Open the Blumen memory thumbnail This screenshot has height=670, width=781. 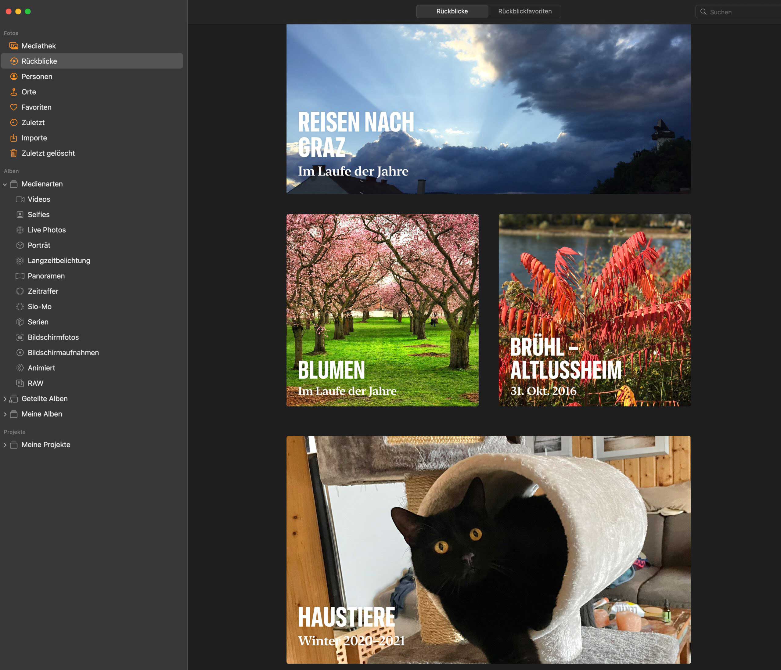[382, 310]
